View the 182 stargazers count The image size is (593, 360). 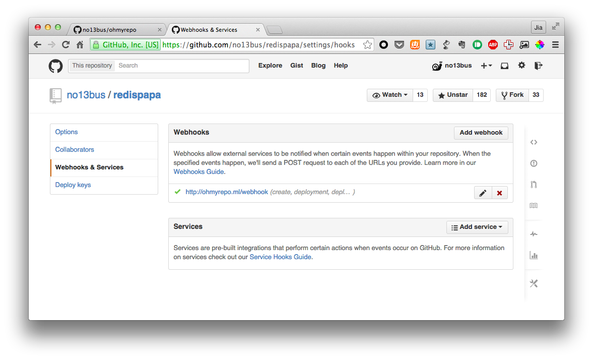[482, 95]
